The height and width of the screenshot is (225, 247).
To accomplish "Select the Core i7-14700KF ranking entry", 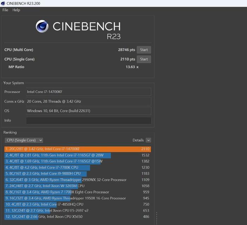I will pyautogui.click(x=78, y=149).
